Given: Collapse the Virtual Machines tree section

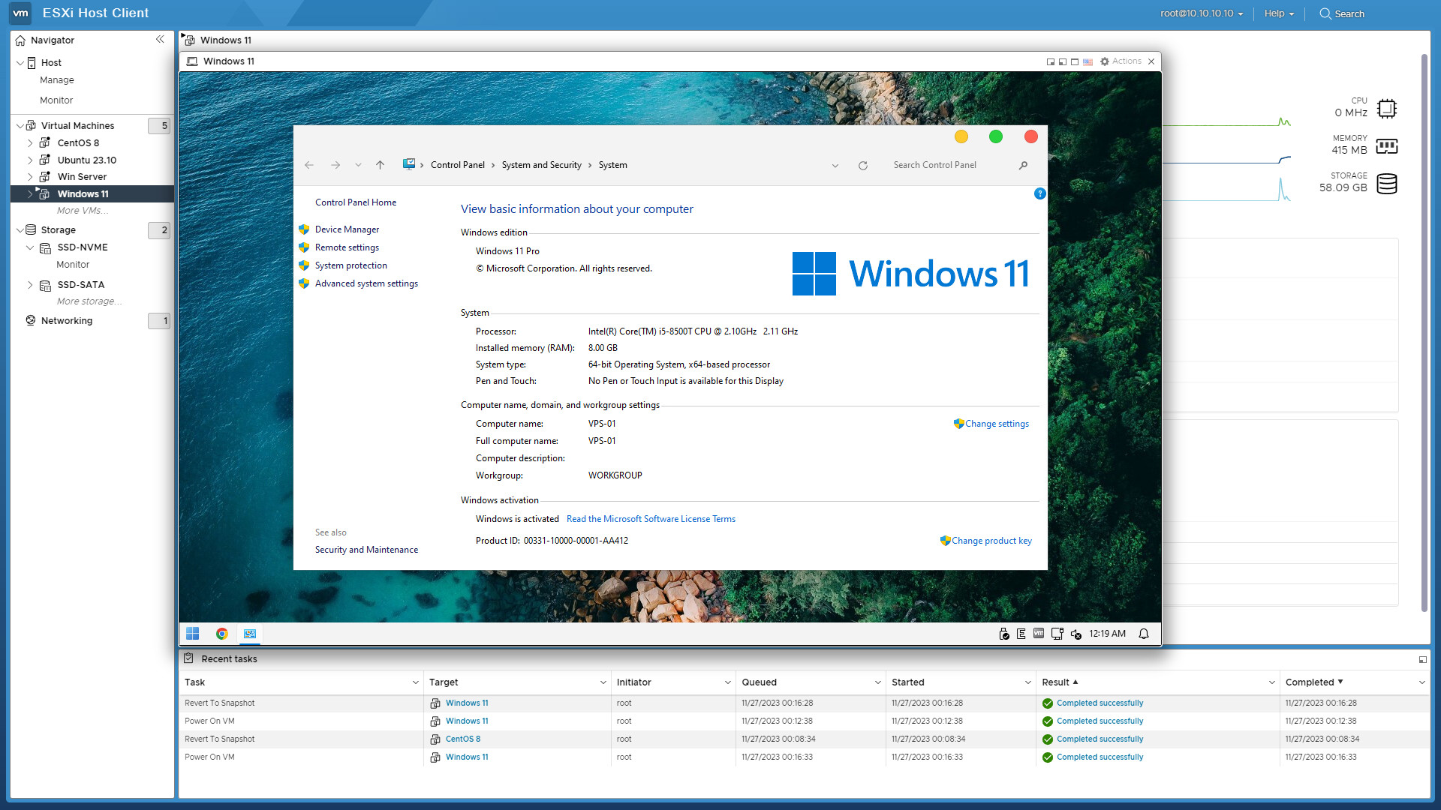Looking at the screenshot, I should [x=20, y=126].
